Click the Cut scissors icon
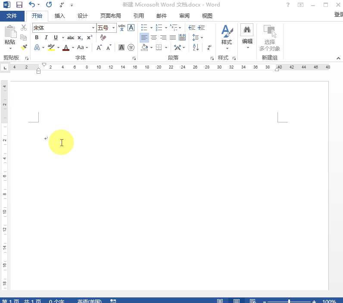The height and width of the screenshot is (303, 343). (24, 28)
